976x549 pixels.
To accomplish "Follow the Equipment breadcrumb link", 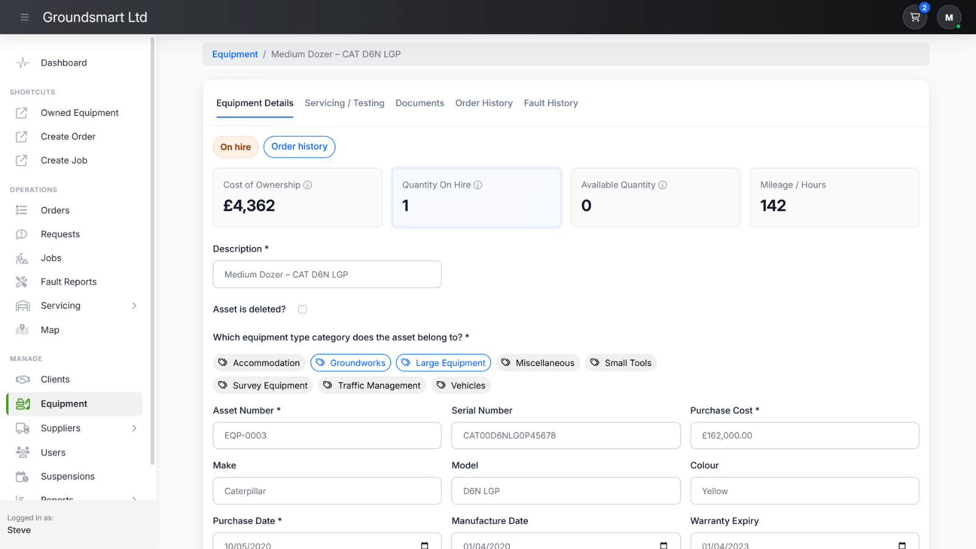I will [235, 54].
